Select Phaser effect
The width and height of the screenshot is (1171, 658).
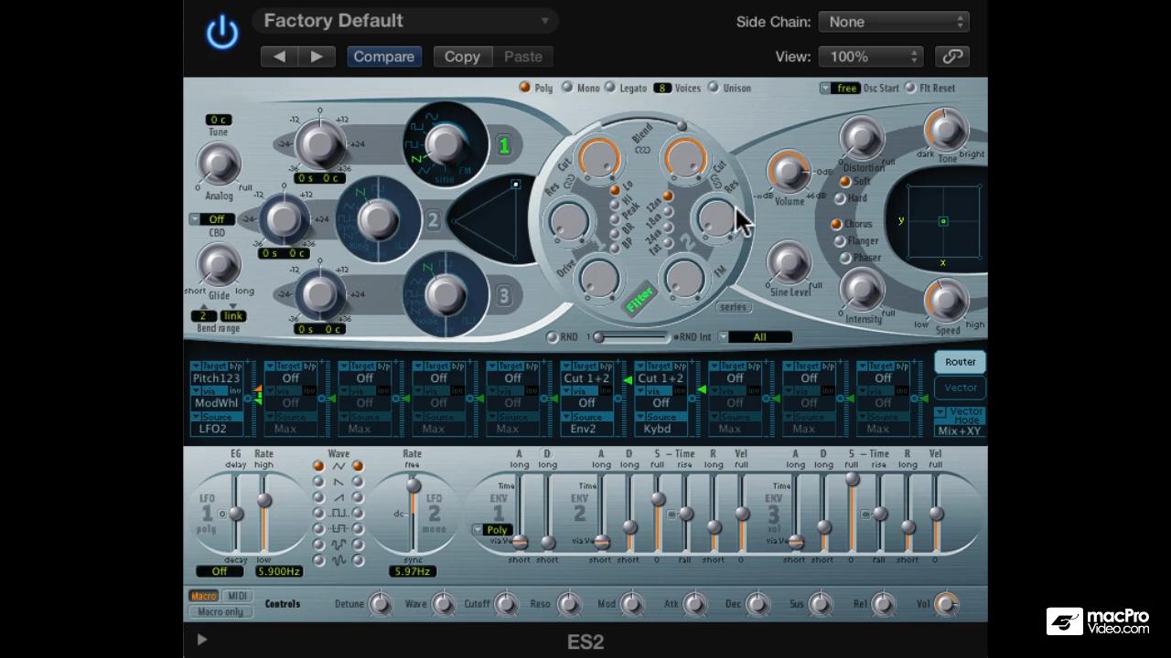pos(845,258)
